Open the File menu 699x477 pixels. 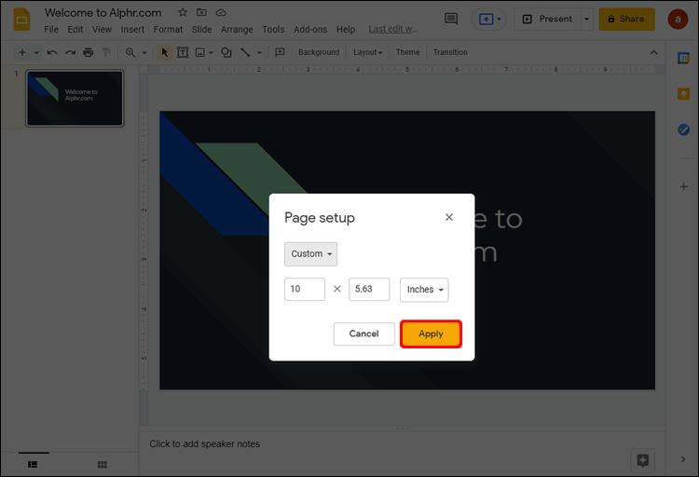pyautogui.click(x=51, y=30)
